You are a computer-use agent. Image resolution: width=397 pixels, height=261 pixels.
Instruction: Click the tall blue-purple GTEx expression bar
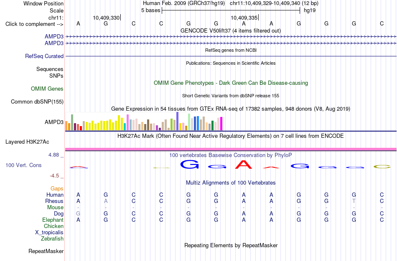click(178, 121)
